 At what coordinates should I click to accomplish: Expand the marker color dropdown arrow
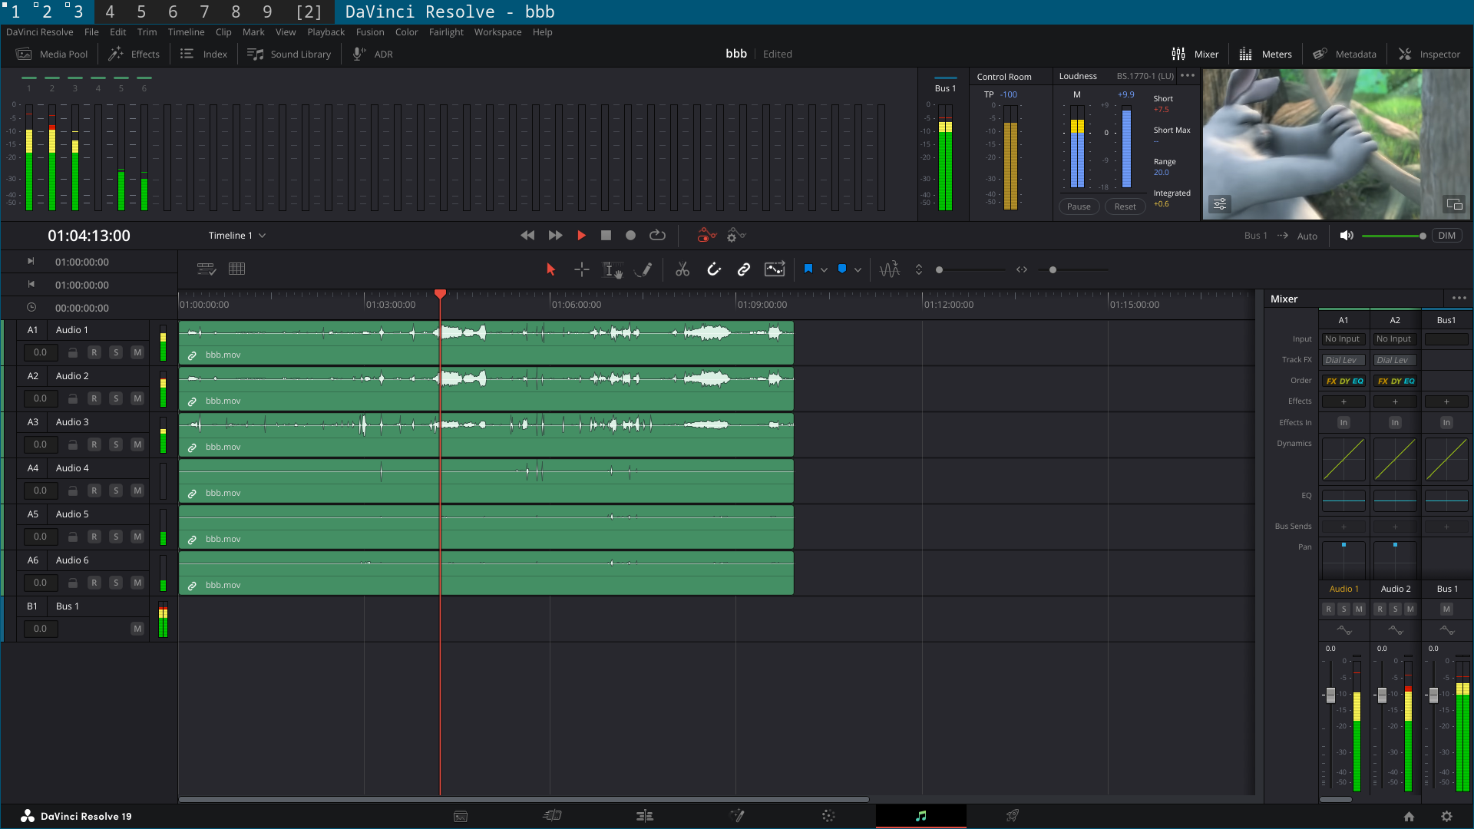coord(858,270)
